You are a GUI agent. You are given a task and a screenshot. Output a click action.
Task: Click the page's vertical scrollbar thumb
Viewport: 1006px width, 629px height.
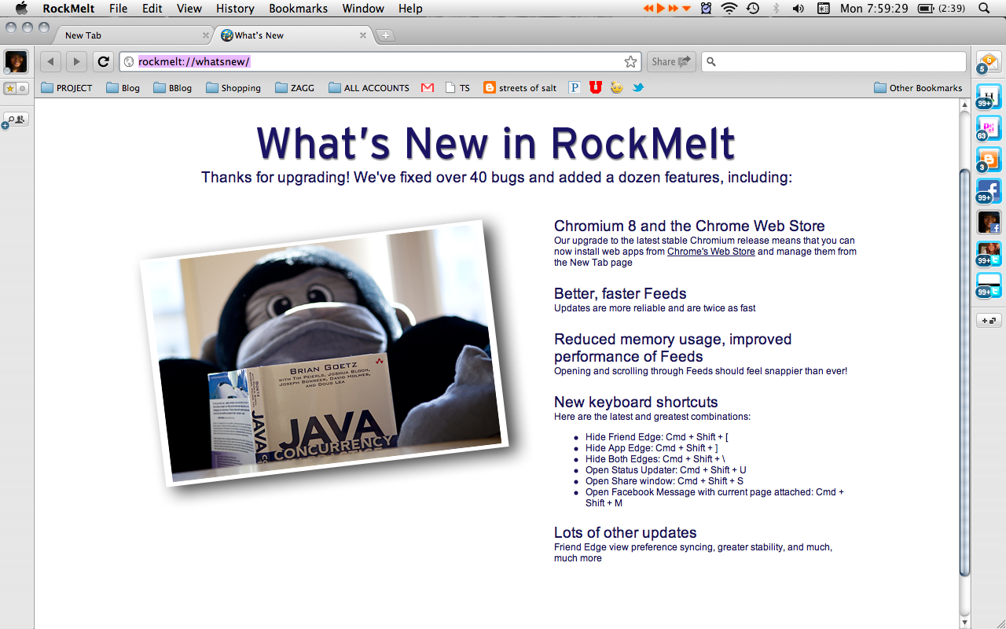tap(965, 372)
